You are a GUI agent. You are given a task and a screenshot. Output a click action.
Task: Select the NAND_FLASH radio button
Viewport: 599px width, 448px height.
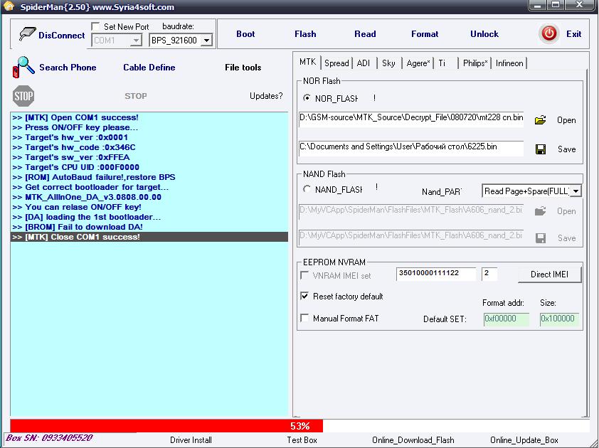(x=307, y=189)
